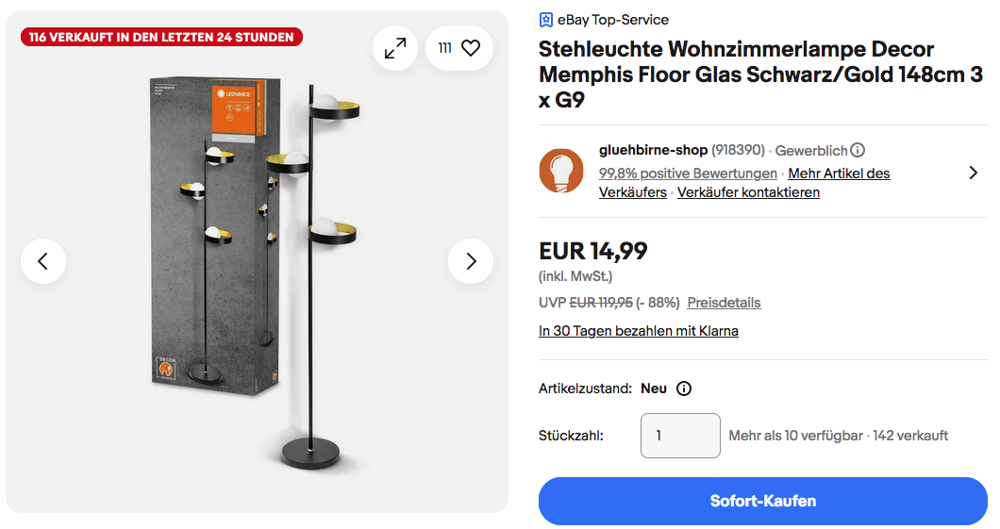
Task: Open Mehr Artikel des Verkäufers link
Action: tap(839, 174)
